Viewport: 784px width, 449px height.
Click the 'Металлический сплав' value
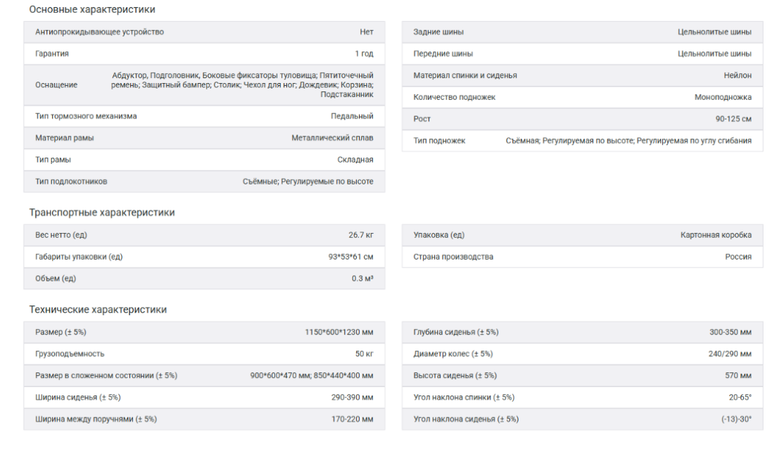coord(332,138)
